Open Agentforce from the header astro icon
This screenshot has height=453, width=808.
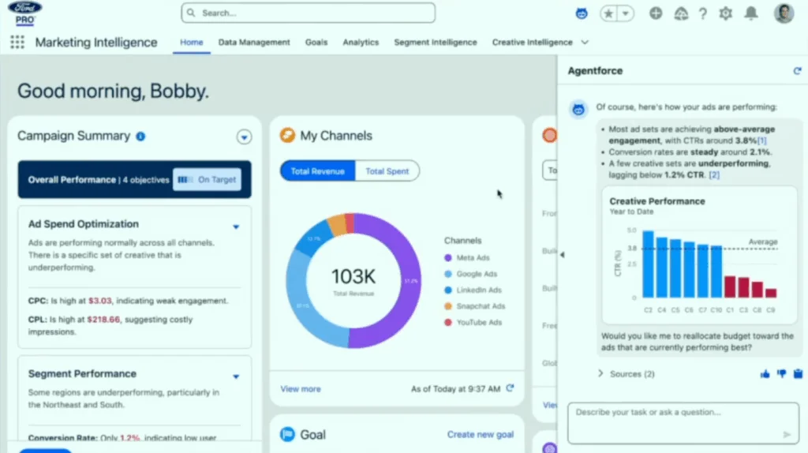click(x=582, y=13)
